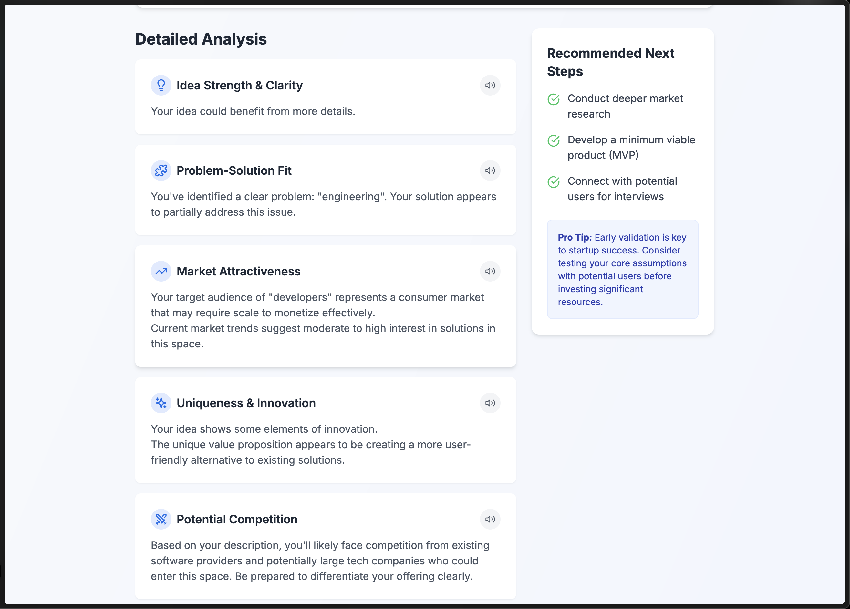Click the lightbulb icon beside Idea Strength

pyautogui.click(x=161, y=86)
